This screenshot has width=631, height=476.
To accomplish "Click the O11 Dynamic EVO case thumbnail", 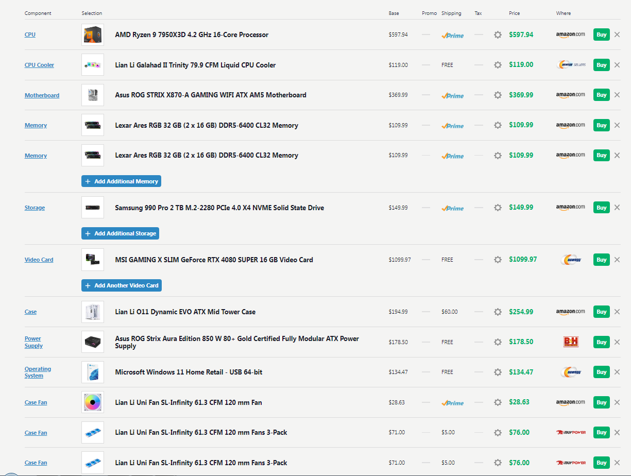I will click(93, 312).
